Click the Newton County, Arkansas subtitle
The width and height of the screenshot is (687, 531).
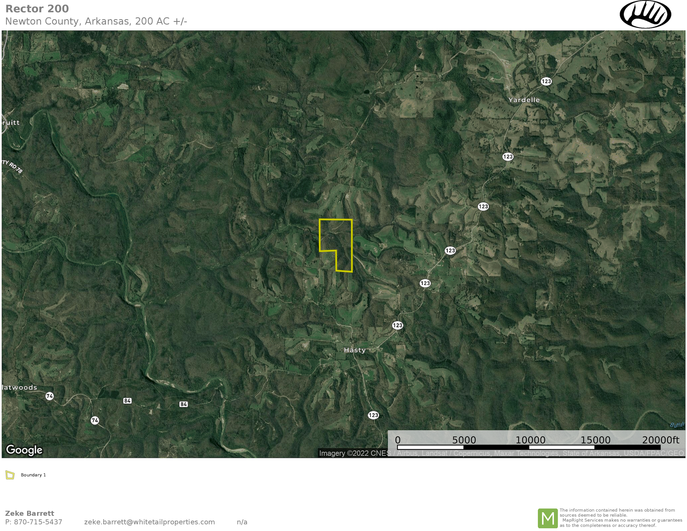pos(96,21)
